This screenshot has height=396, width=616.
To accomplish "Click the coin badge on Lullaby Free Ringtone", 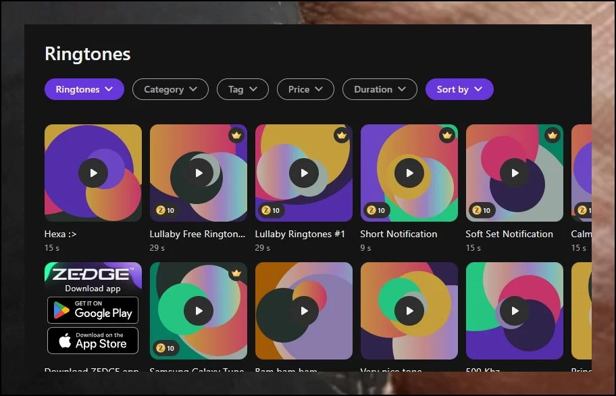I will tap(163, 210).
